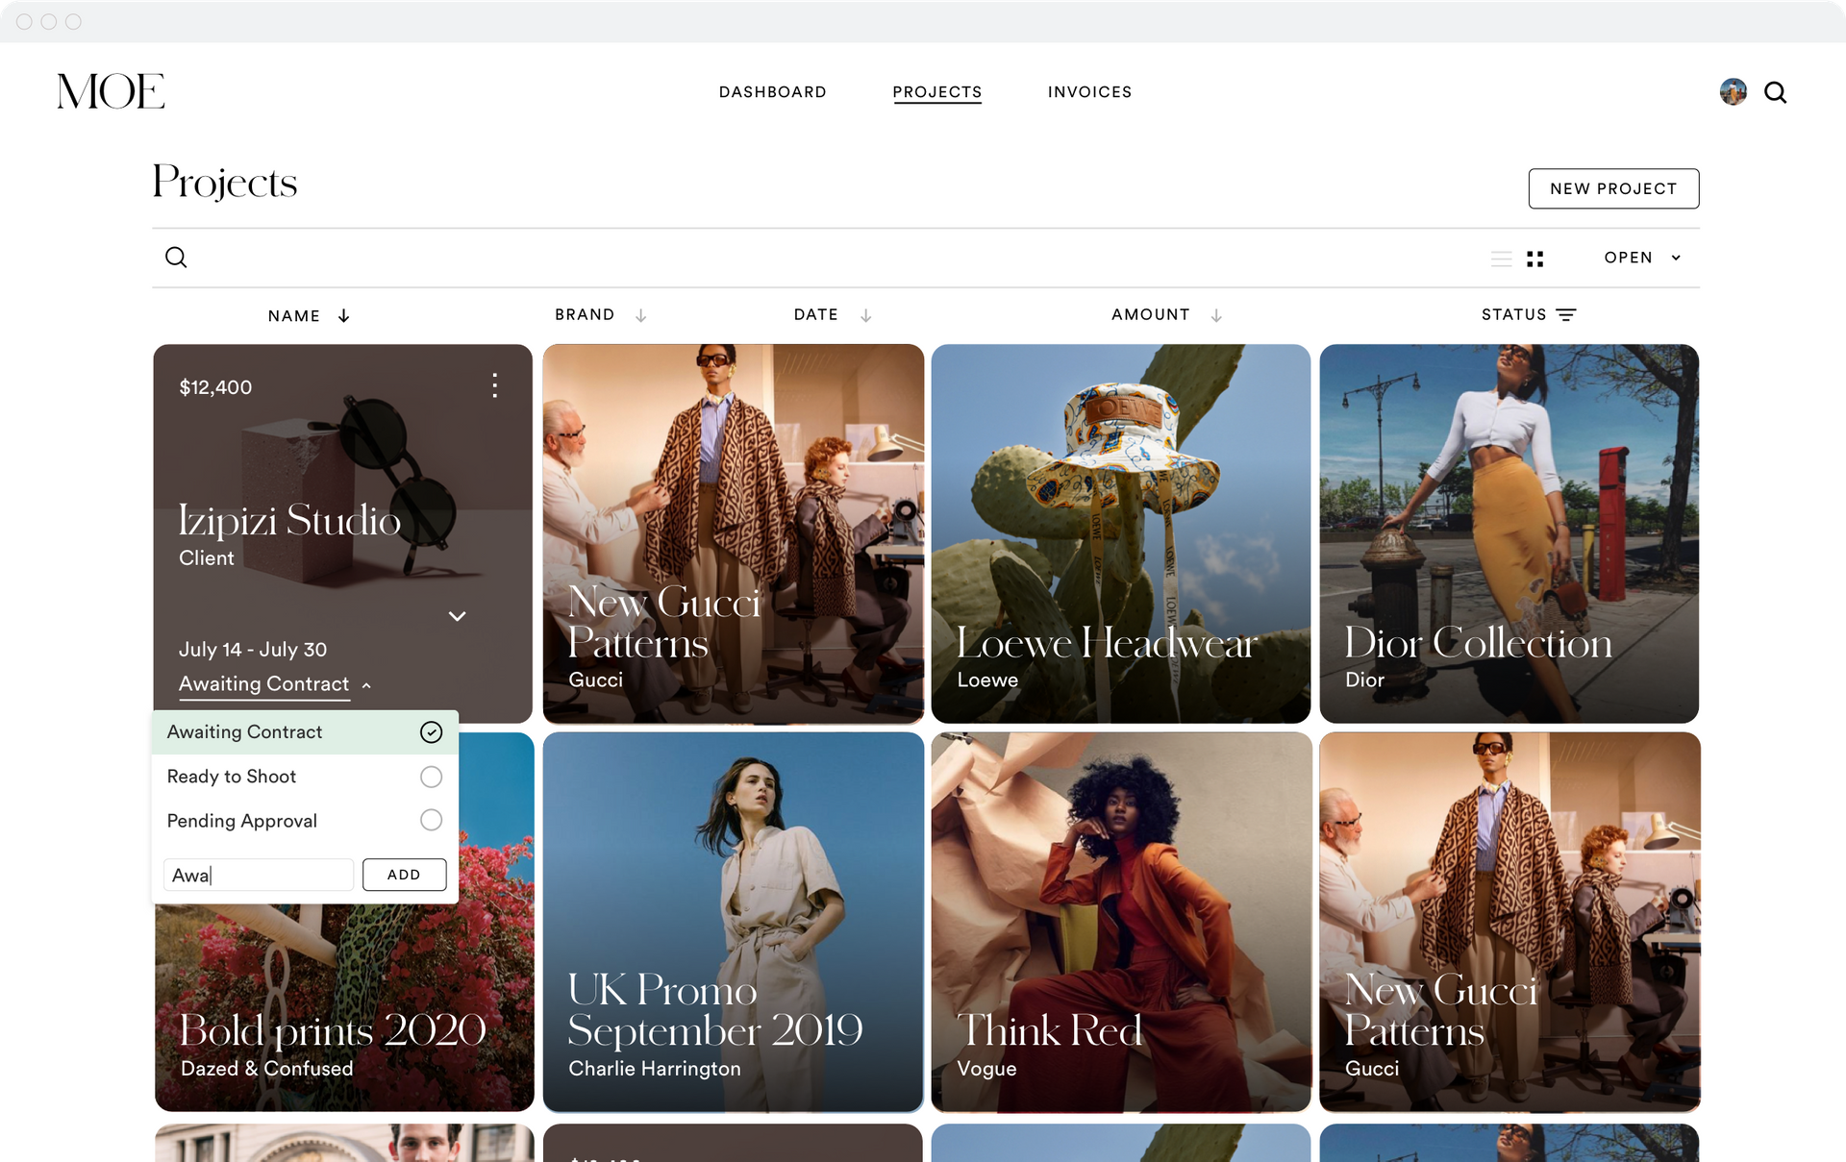
Task: Open the OPEN filter dropdown
Action: 1642,258
